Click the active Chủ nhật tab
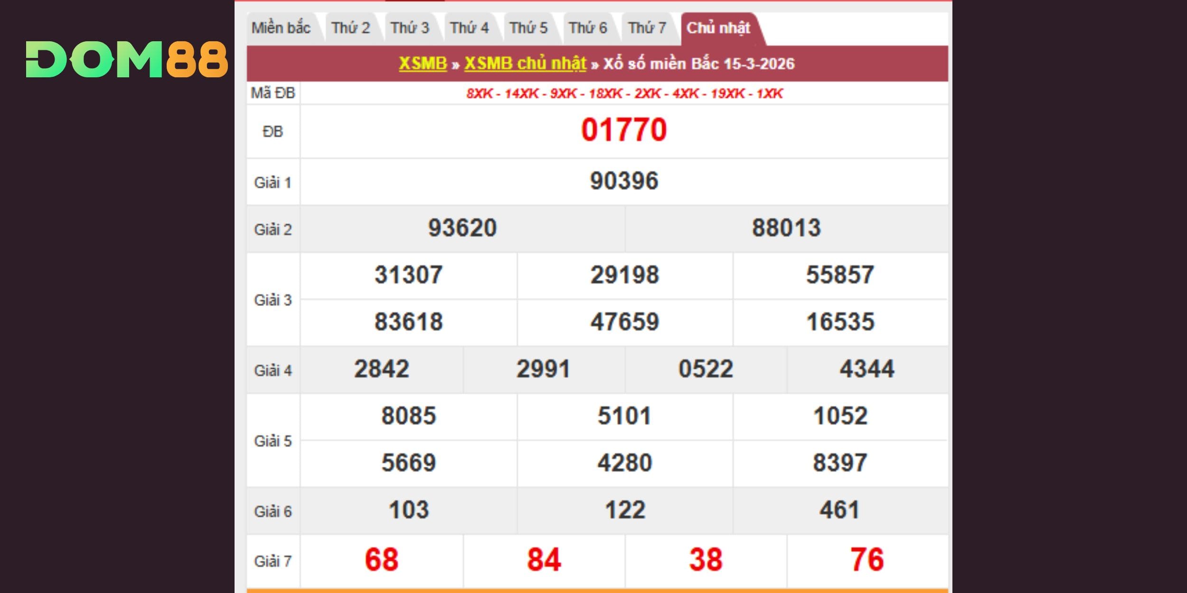The height and width of the screenshot is (593, 1187). click(x=718, y=28)
